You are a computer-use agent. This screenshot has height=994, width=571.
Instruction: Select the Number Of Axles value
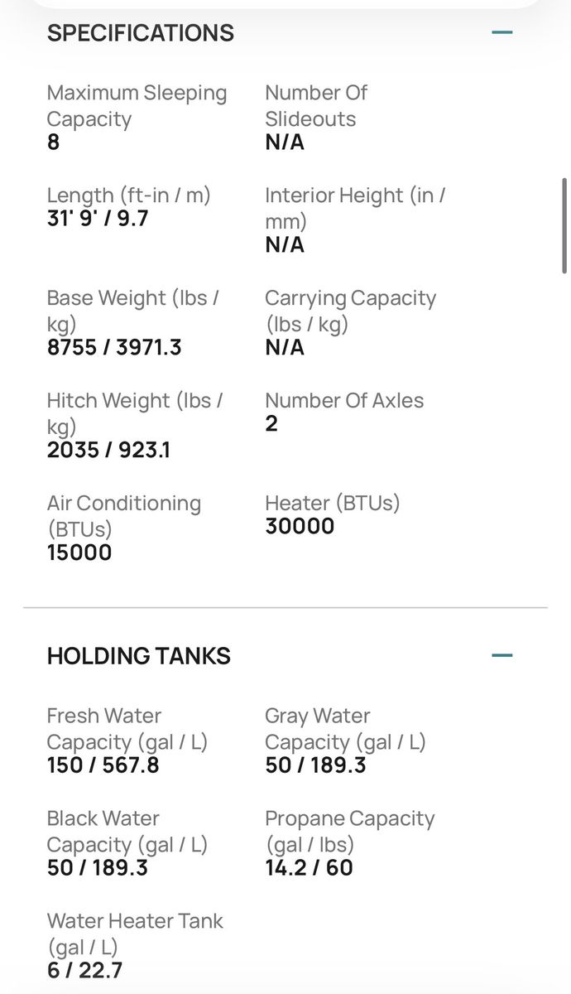pos(271,424)
